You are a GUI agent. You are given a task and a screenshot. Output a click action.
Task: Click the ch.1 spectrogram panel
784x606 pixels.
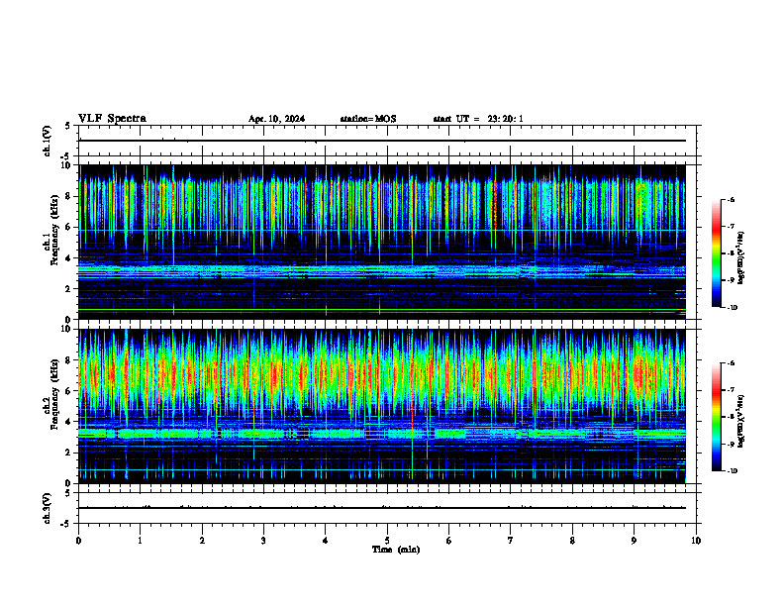click(x=382, y=242)
